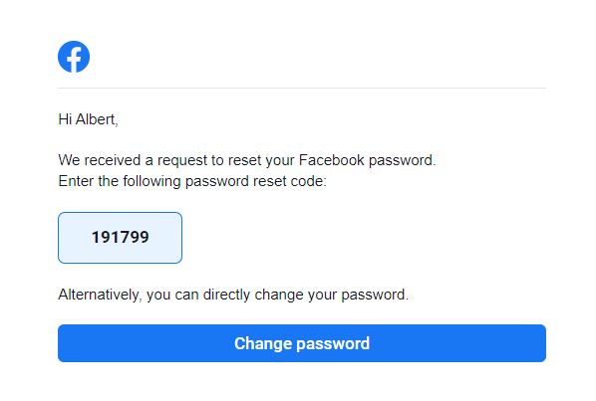Click the Facebook logo icon

[x=74, y=57]
